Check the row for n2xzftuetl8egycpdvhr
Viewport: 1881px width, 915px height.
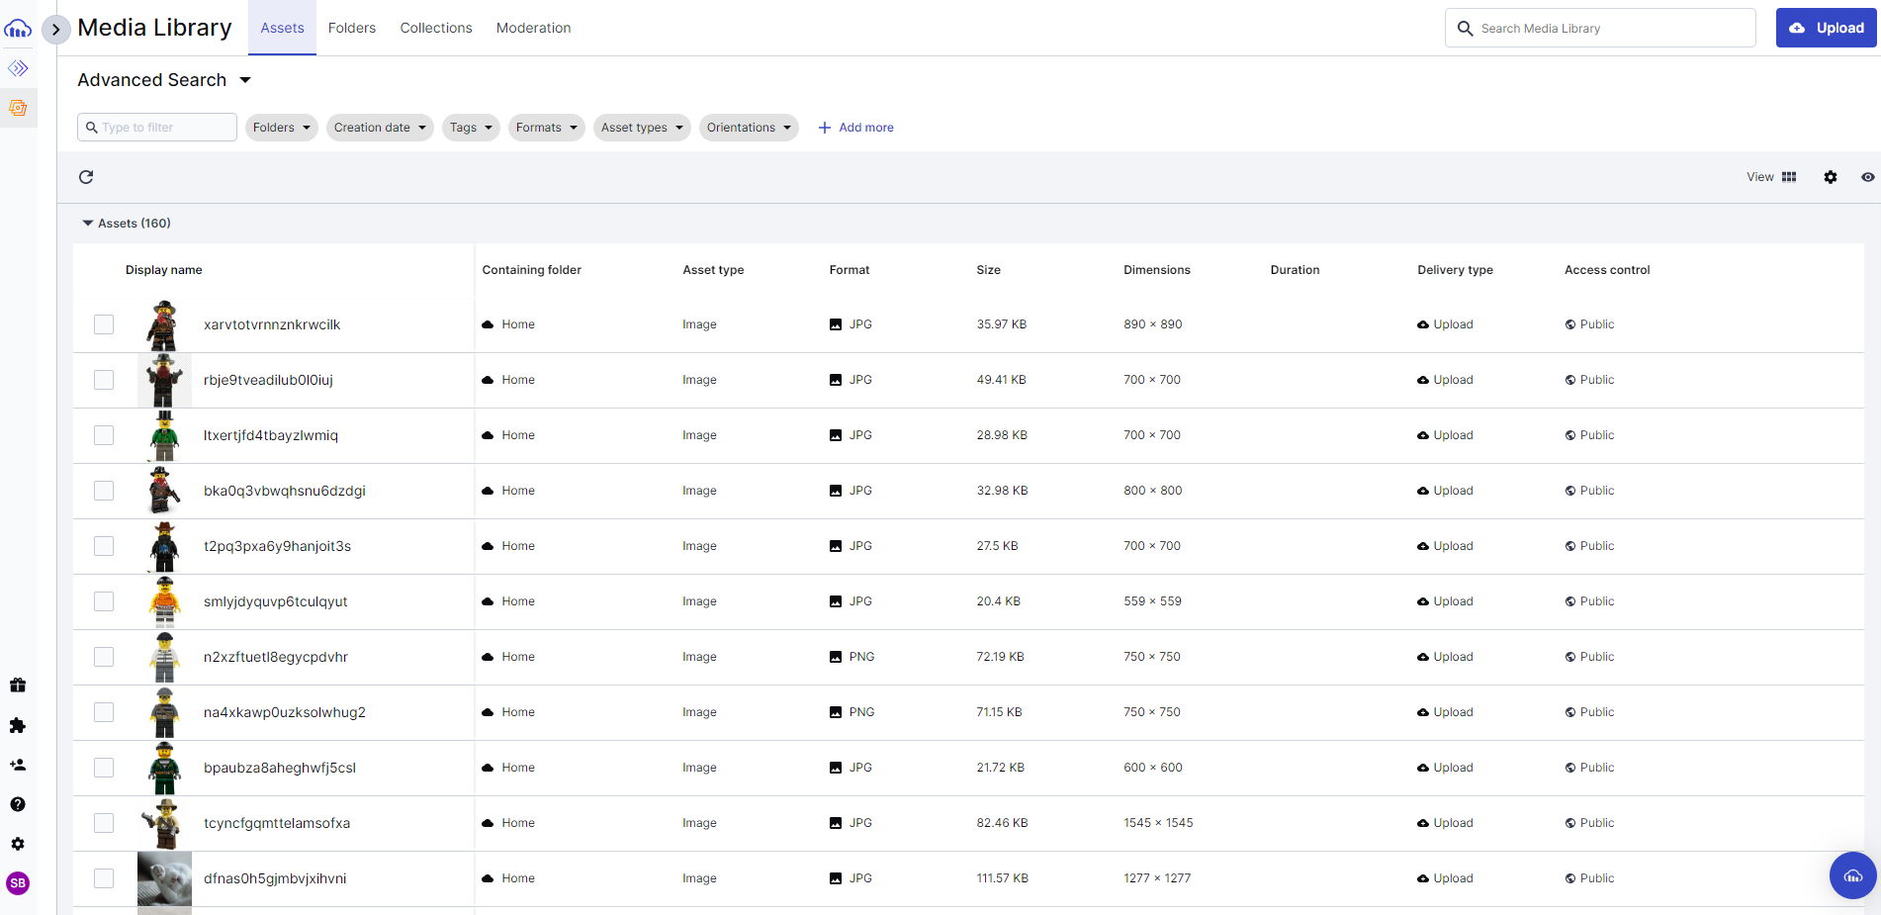[103, 656]
